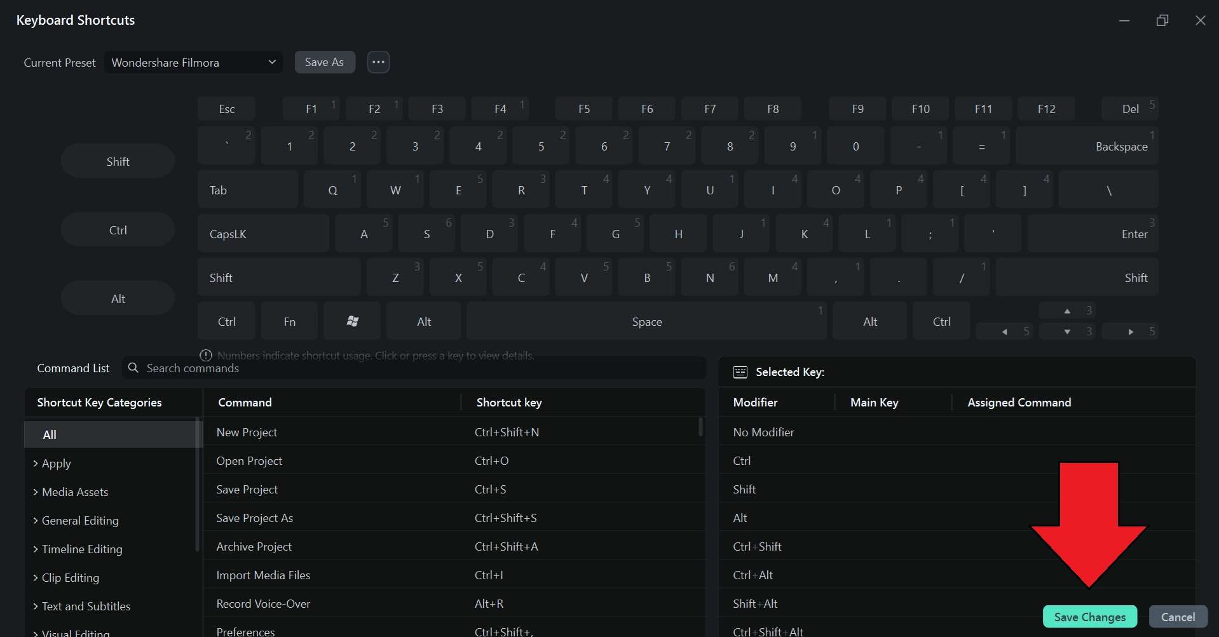Click the search magnifier icon in Command List
This screenshot has width=1219, height=637.
tap(133, 368)
